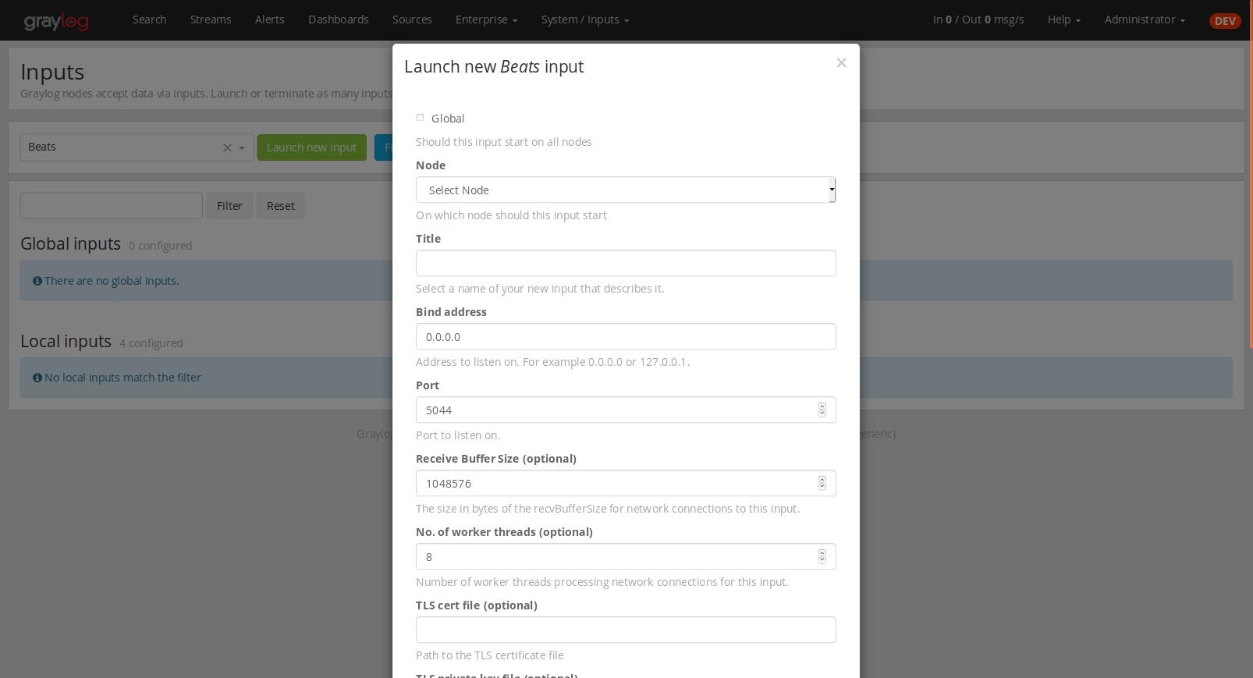Go to the Streams page
The width and height of the screenshot is (1253, 678).
(x=211, y=20)
